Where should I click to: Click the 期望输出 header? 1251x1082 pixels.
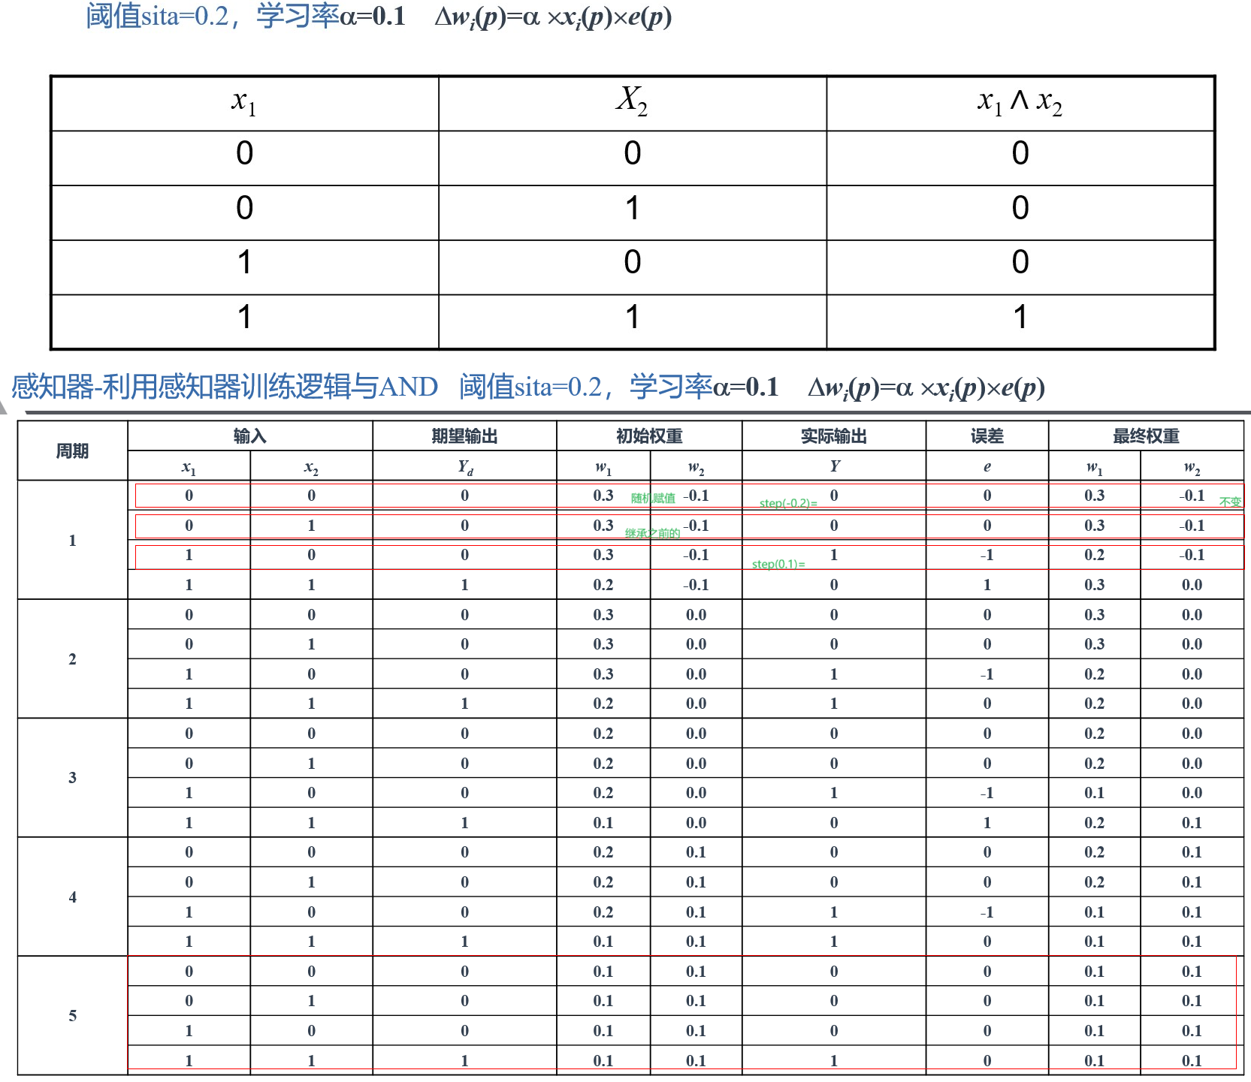tap(464, 436)
